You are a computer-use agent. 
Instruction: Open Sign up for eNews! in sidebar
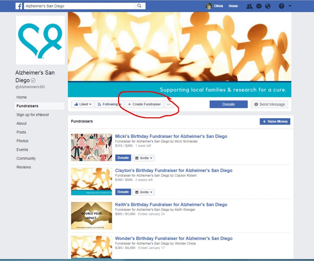click(32, 115)
